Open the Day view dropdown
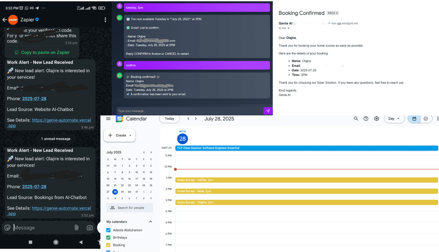 click(394, 119)
